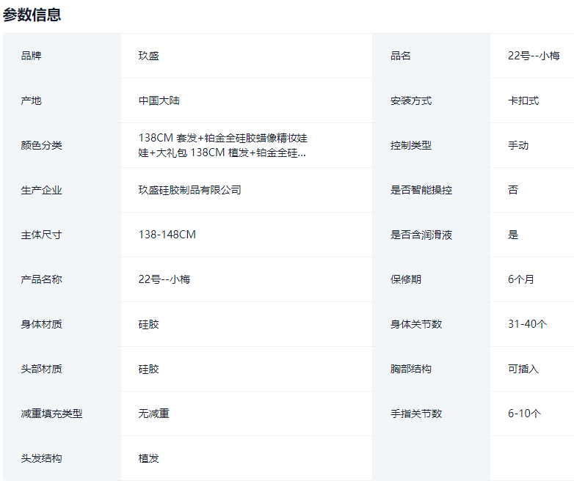The height and width of the screenshot is (481, 574).
Task: Click the 身体关节数 value 31-40个
Action: tap(527, 324)
